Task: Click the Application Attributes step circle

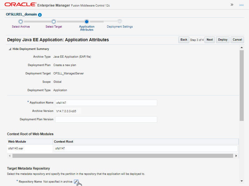Action: [x=87, y=21]
